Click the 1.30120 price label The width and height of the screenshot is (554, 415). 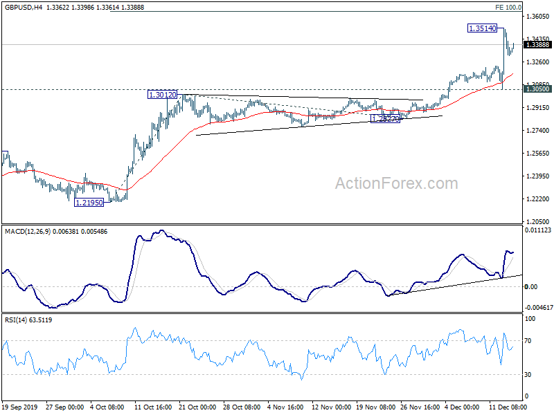point(163,95)
